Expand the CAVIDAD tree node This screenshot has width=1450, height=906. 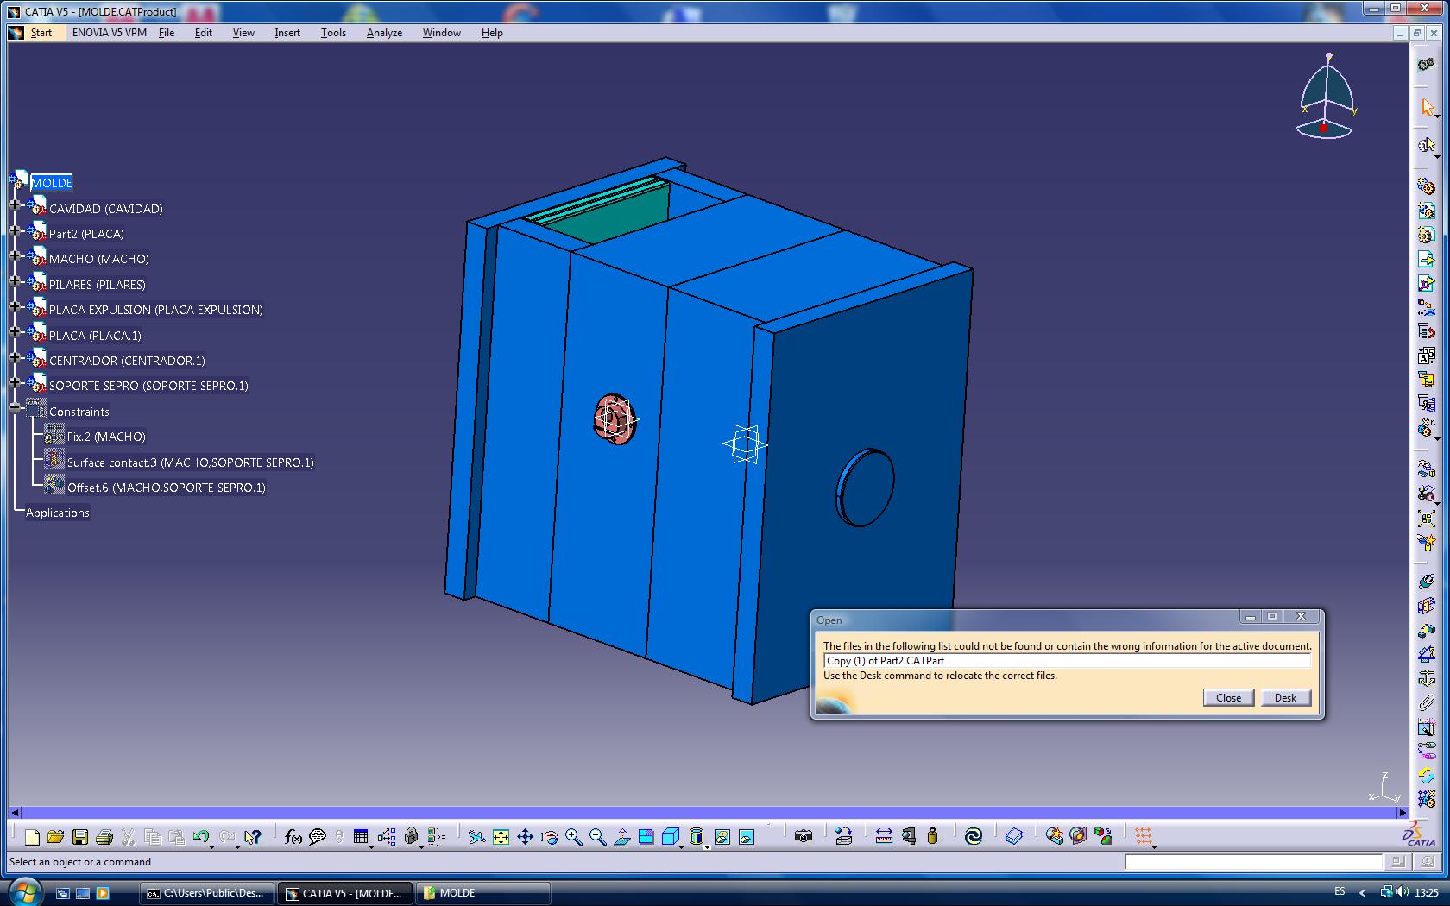pos(15,205)
